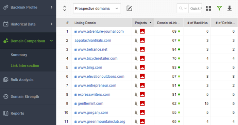Open the gentlemint.com link
This screenshot has height=125, width=238.
coord(90,104)
